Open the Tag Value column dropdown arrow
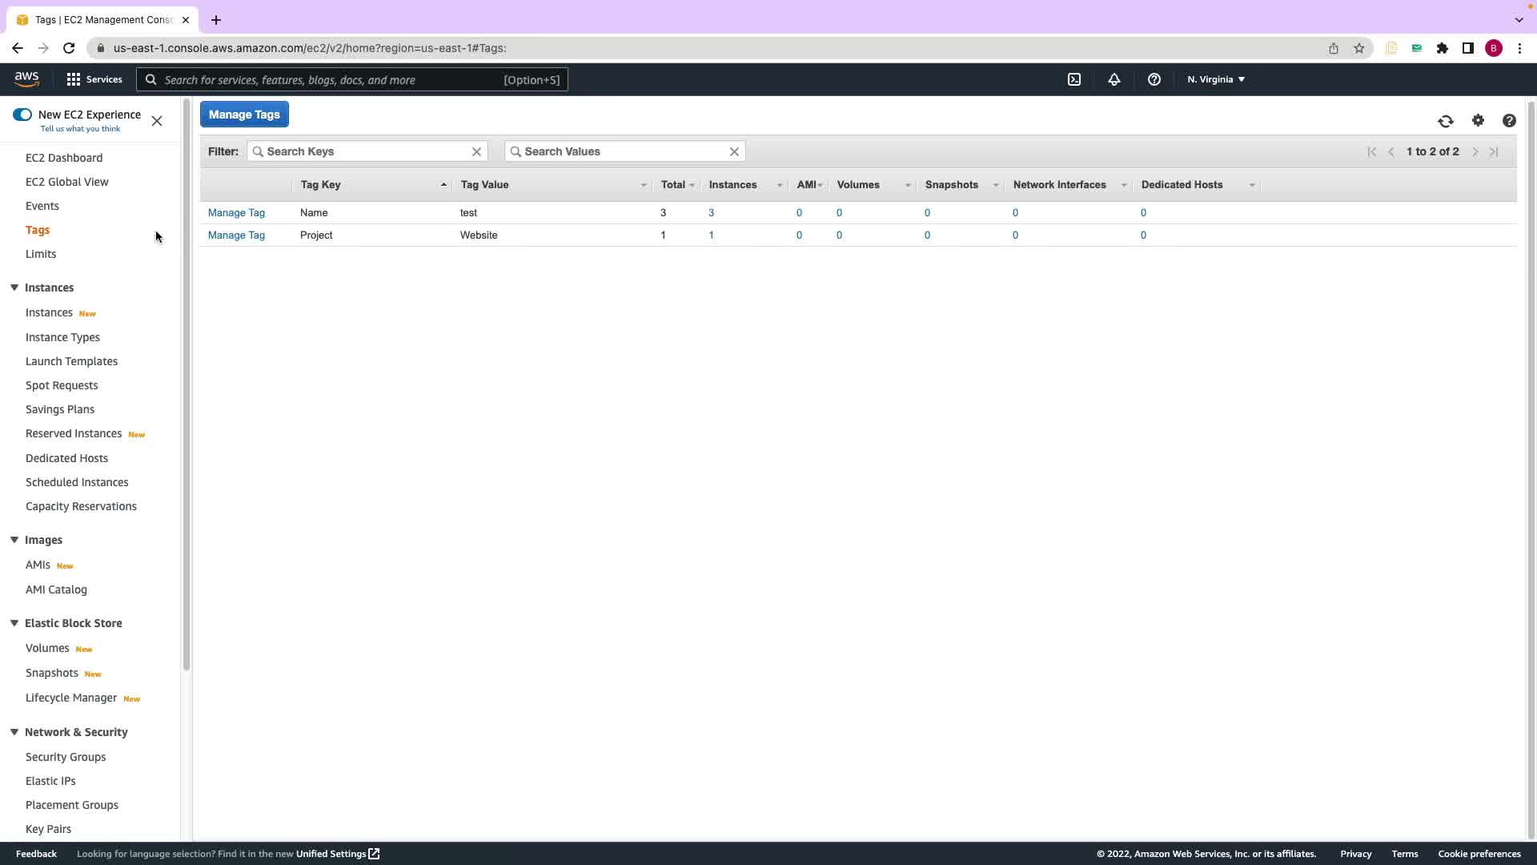 tap(643, 185)
